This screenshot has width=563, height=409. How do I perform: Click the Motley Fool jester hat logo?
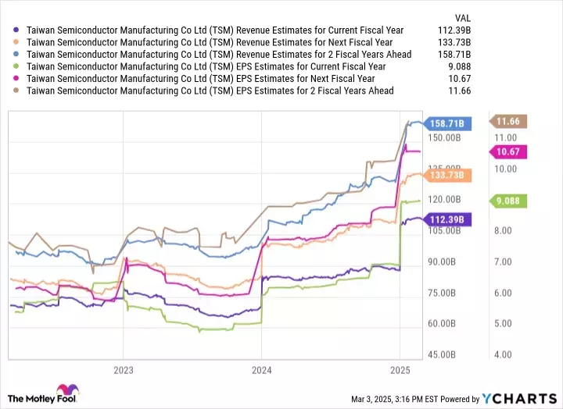pos(68,390)
